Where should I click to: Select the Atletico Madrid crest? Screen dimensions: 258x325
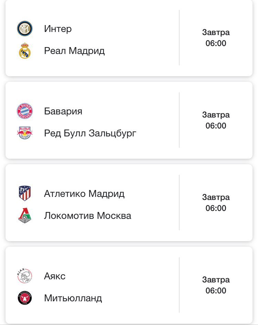tap(25, 194)
